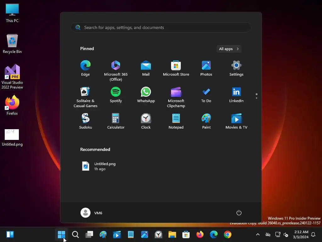Select Firefox desktop shortcut
The width and height of the screenshot is (322, 242).
point(12,105)
